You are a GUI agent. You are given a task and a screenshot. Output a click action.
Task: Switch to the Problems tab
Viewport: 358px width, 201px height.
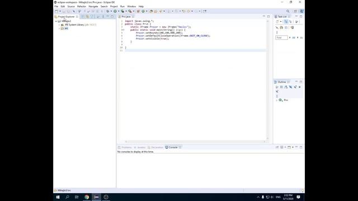click(125, 147)
